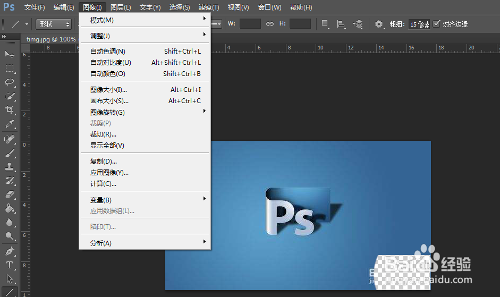Click the line weight value field

coord(419,24)
